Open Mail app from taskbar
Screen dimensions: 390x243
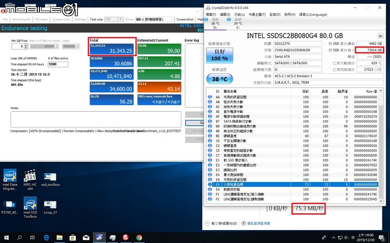[86, 238]
